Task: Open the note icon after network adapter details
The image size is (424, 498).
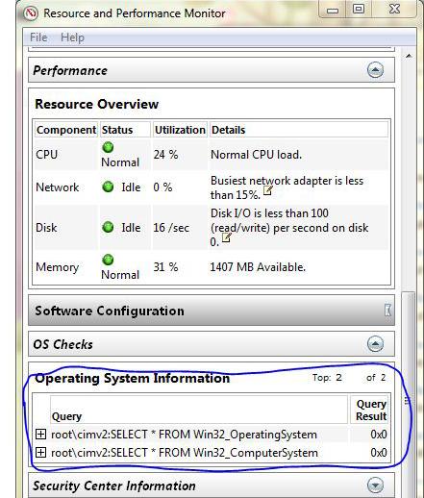Action: pyautogui.click(x=267, y=190)
